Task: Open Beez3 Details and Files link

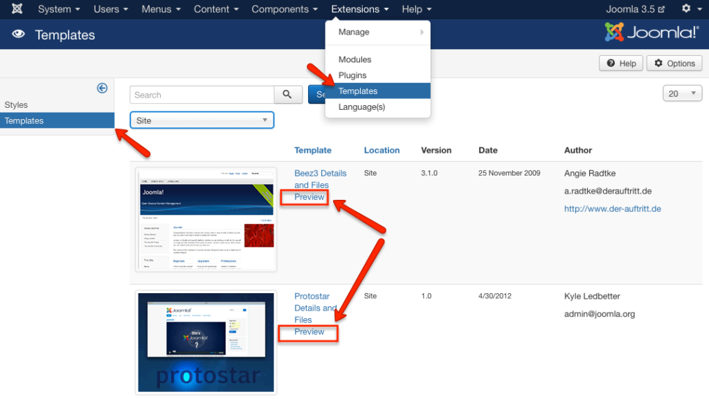Action: pyautogui.click(x=320, y=179)
